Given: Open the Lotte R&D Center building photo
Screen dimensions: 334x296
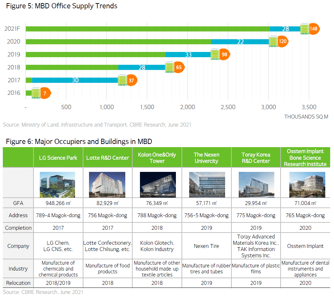Looking at the screenshot, I should pos(107,185).
